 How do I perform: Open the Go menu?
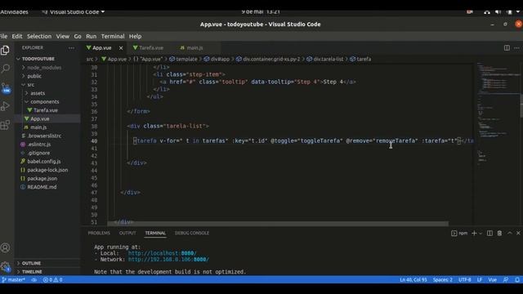(78, 36)
